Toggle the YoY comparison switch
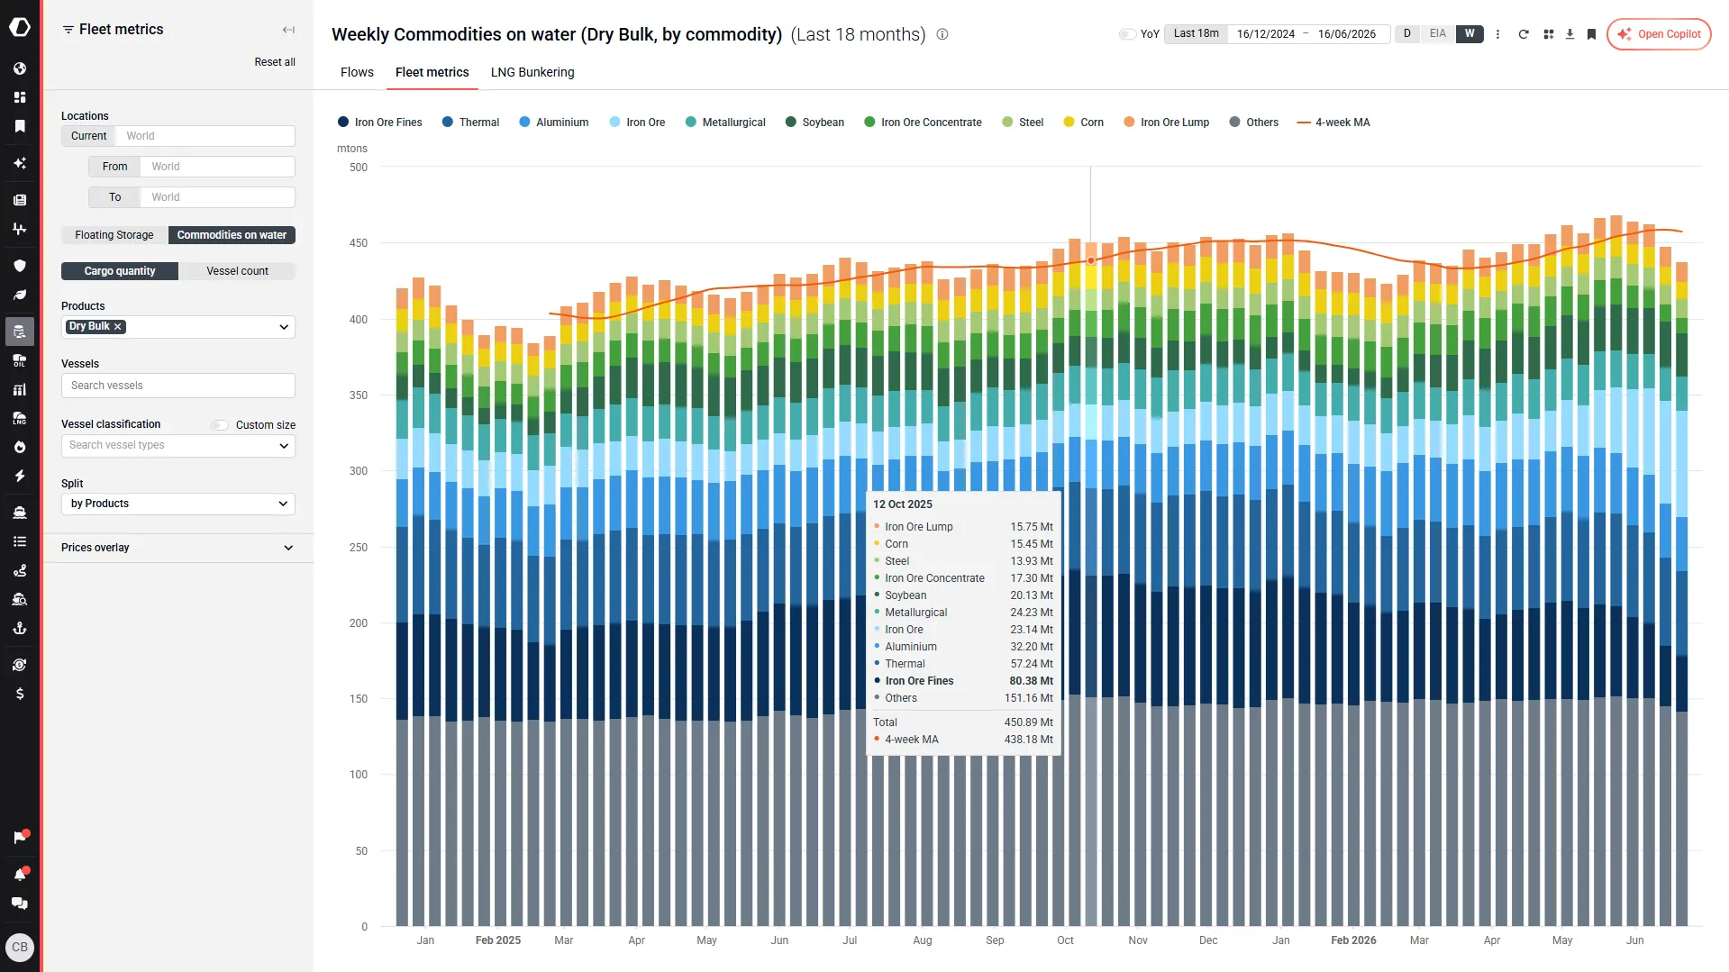 (x=1127, y=34)
